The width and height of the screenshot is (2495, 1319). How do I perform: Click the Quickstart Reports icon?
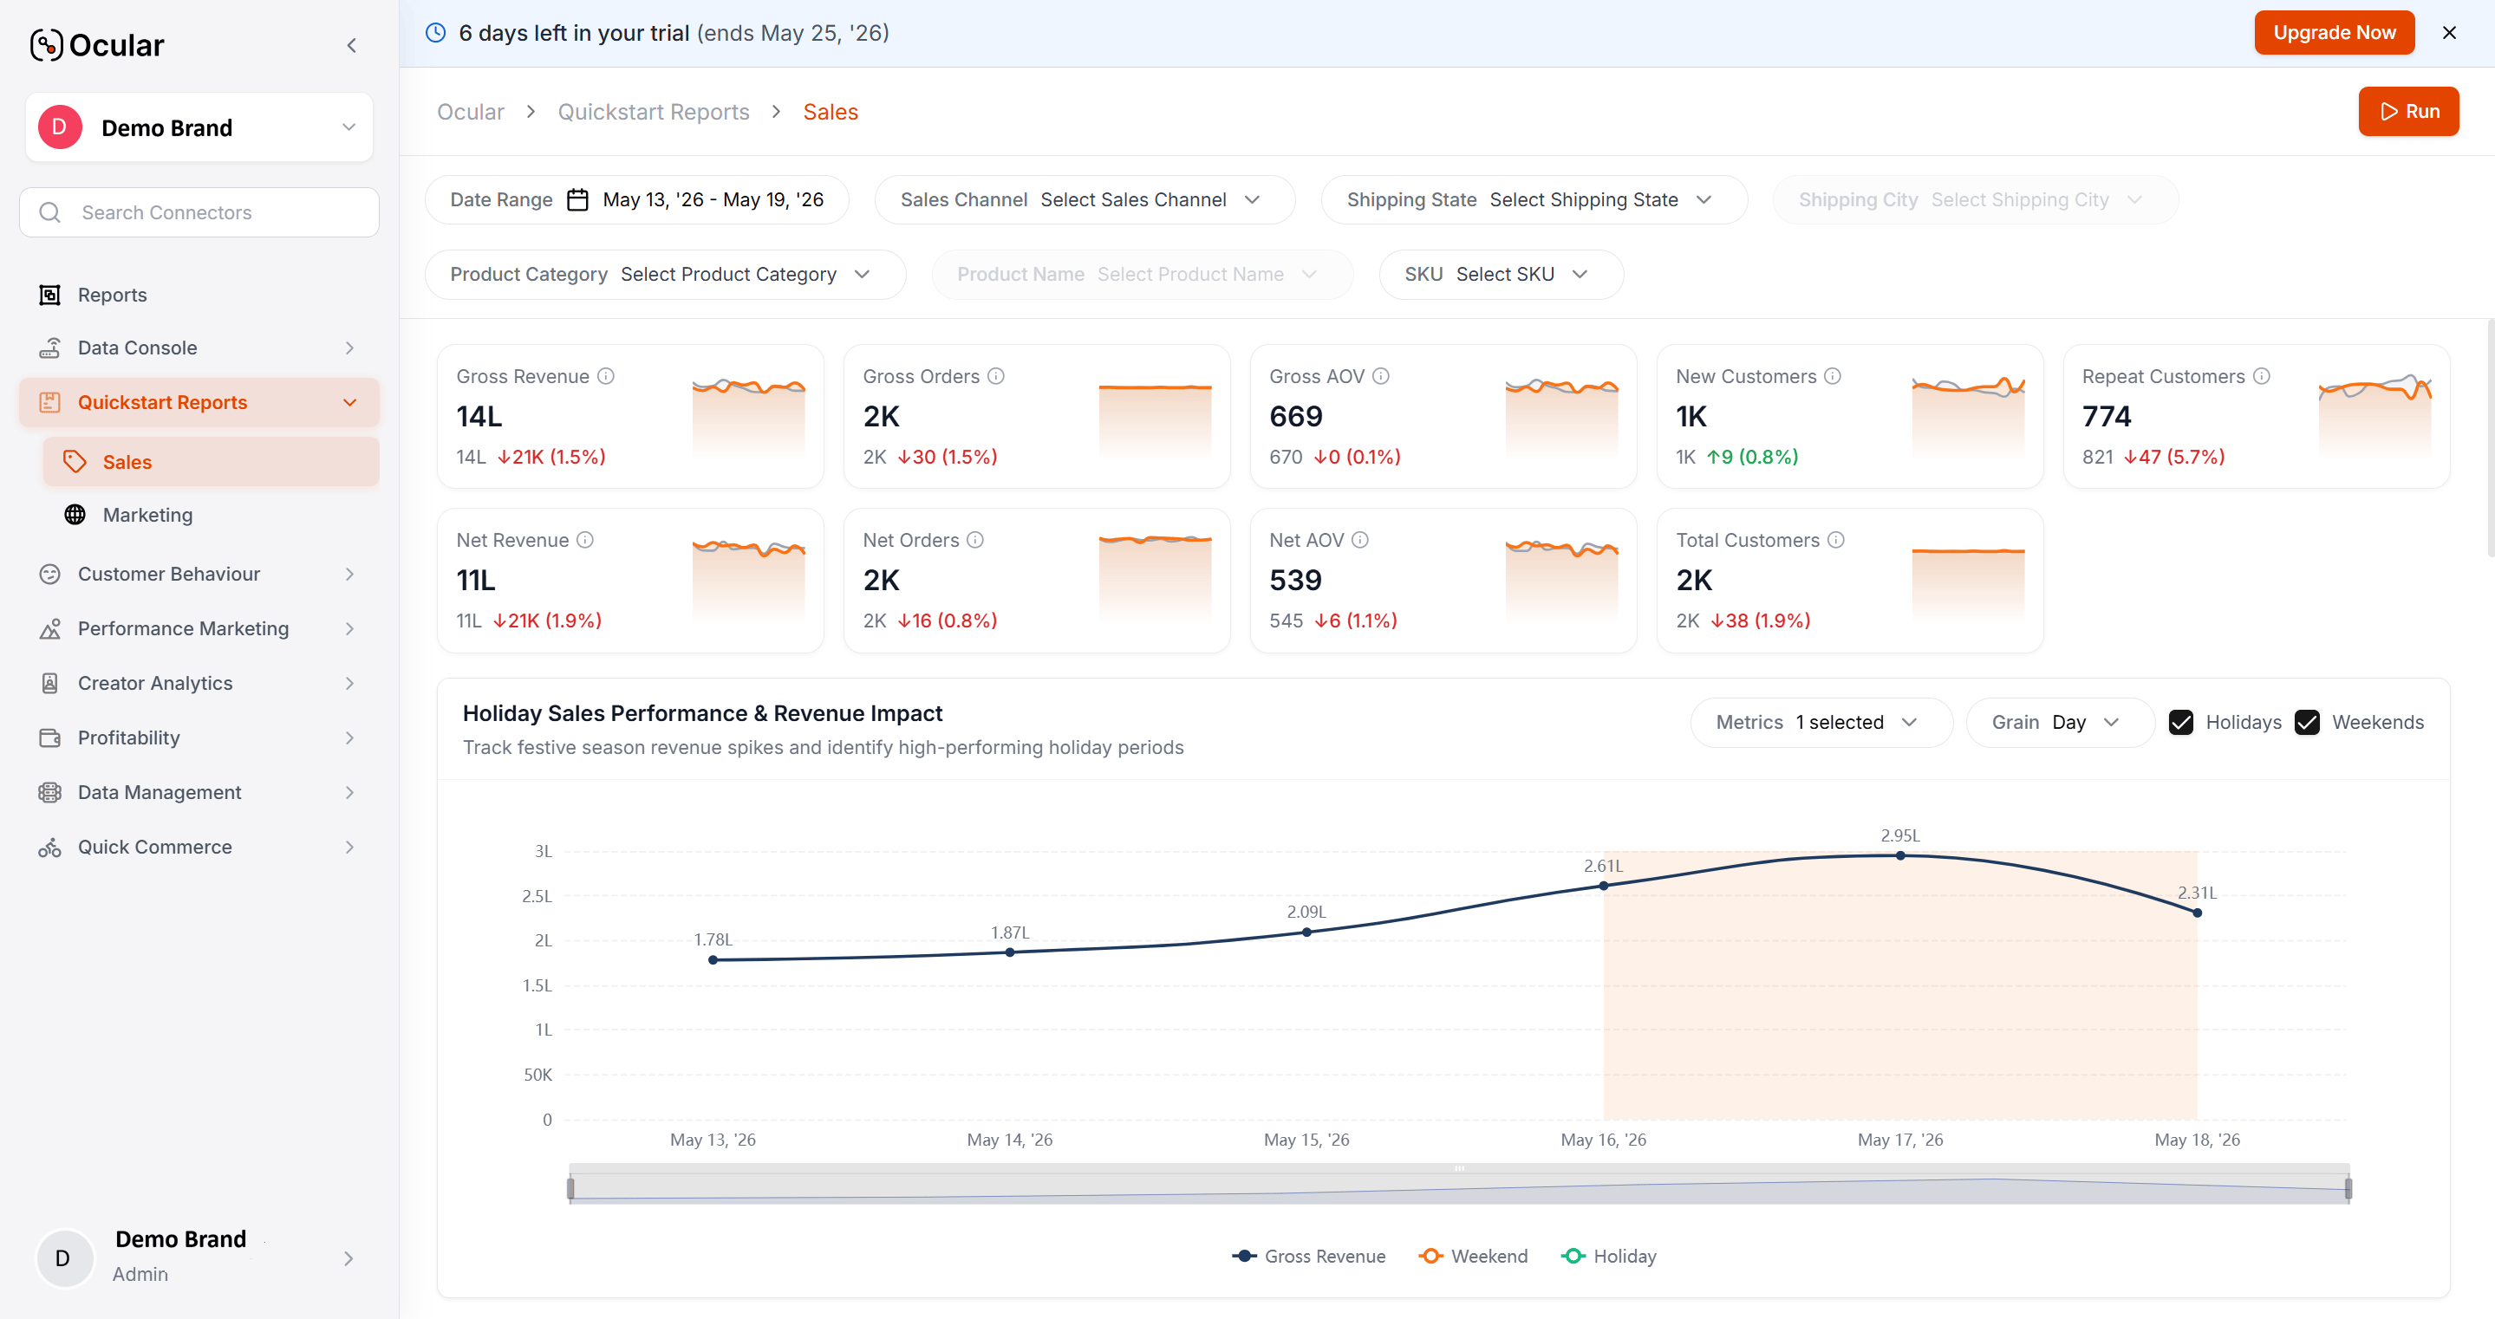coord(49,402)
